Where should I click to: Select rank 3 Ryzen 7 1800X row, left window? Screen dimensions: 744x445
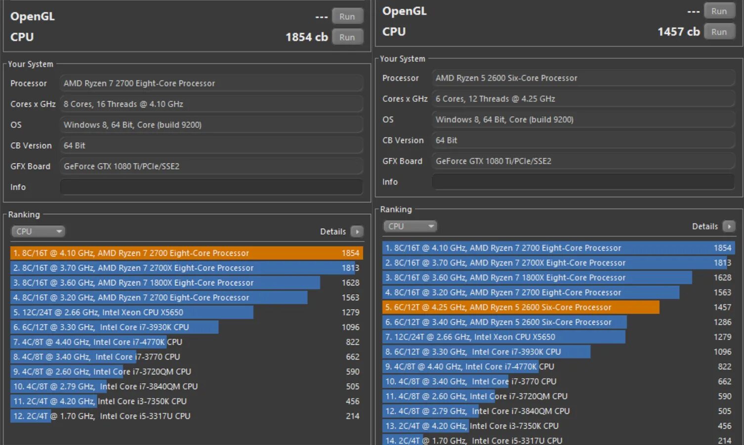[187, 282]
